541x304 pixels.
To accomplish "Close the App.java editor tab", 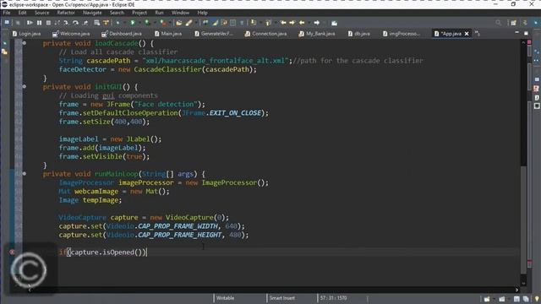I will (x=467, y=34).
